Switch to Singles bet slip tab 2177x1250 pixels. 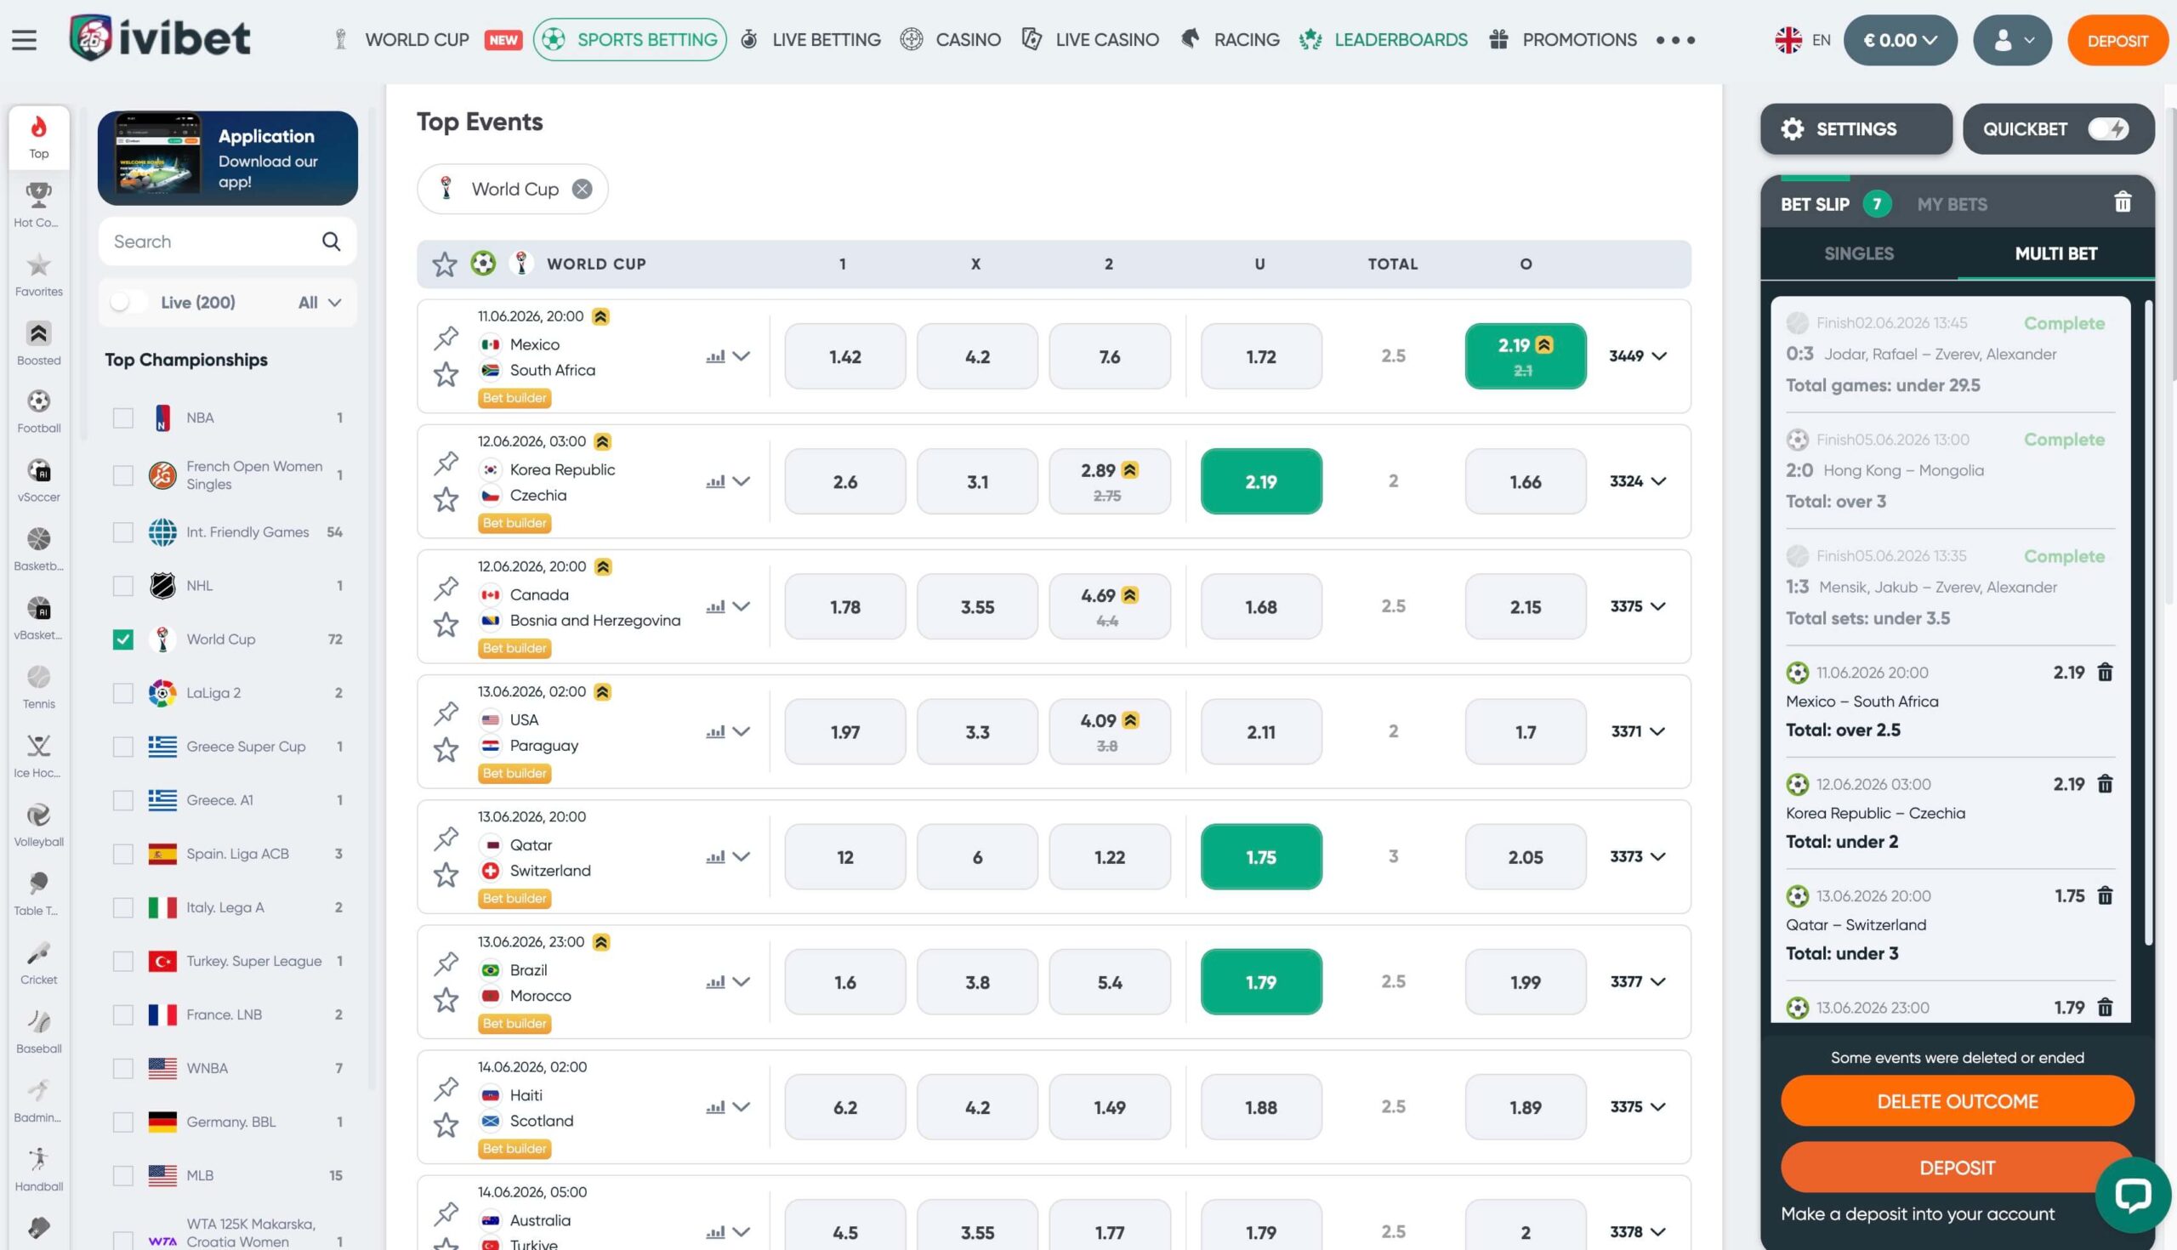1858,253
